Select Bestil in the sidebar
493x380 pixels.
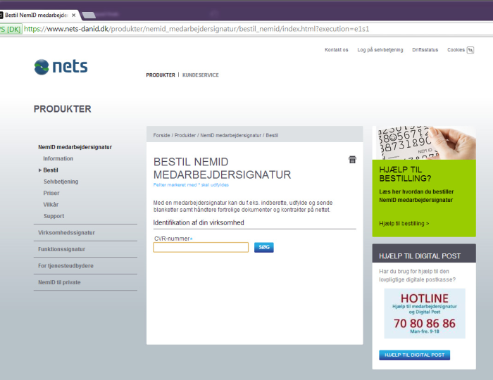pos(51,170)
